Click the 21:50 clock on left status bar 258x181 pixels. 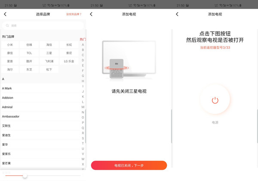point(9,6)
